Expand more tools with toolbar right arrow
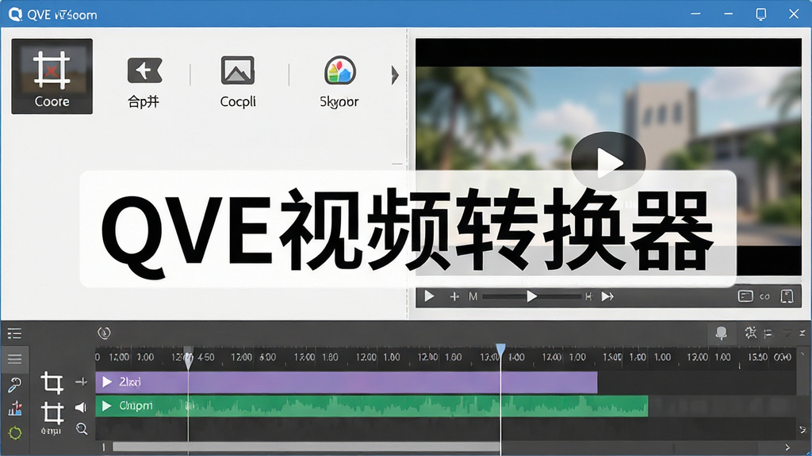Image resolution: width=812 pixels, height=456 pixels. 395,75
